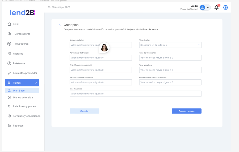Click the Reportes chart icon
The image size is (239, 152).
click(x=9, y=126)
